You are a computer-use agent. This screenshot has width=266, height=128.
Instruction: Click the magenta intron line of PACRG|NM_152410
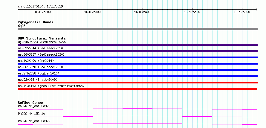pyautogui.click(x=137, y=116)
